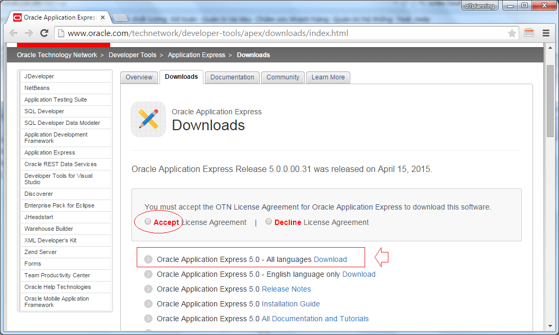Select the Accept License Agreement radio button
Screen dimensions: 559x335
(148, 221)
